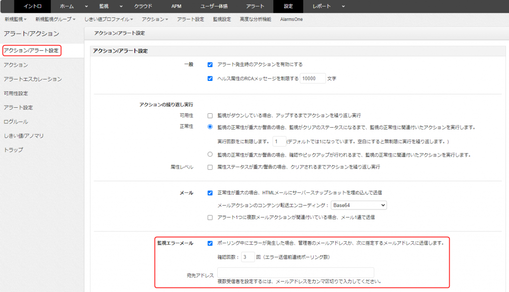The width and height of the screenshot is (509, 292).
Task: Open the イントロ tab
Action: click(32, 6)
